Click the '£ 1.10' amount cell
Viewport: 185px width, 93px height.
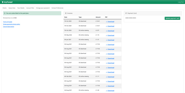97,35
